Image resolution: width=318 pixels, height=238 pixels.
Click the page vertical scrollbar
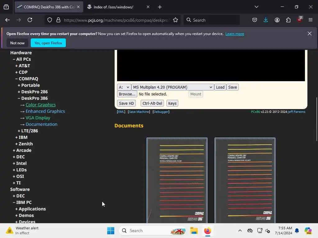coord(316,119)
